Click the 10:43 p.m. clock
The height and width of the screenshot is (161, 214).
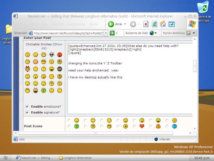(202, 158)
